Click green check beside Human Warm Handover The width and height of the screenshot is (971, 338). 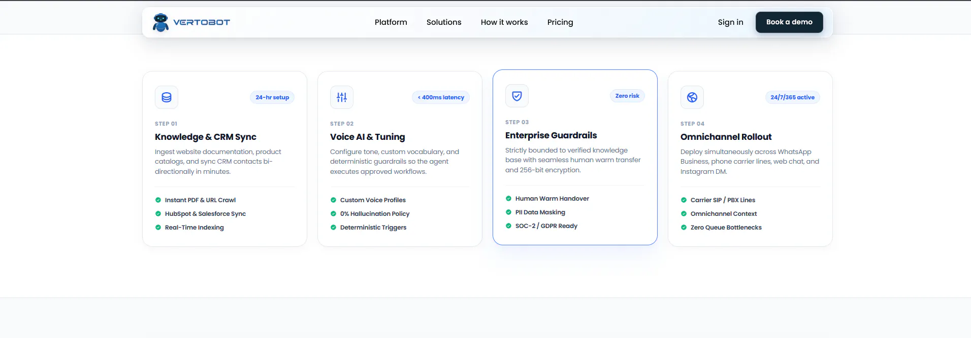point(508,199)
